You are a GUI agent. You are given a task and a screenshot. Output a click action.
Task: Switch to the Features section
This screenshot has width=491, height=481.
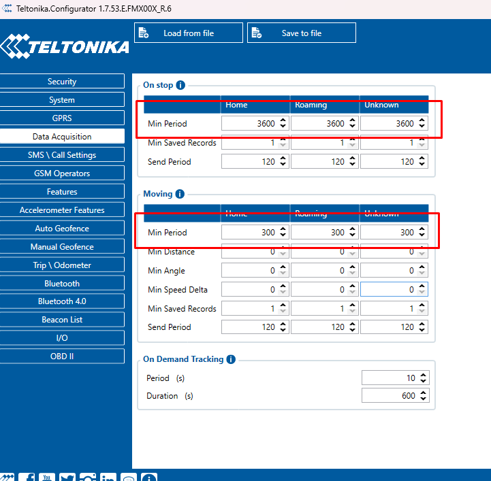click(x=62, y=191)
